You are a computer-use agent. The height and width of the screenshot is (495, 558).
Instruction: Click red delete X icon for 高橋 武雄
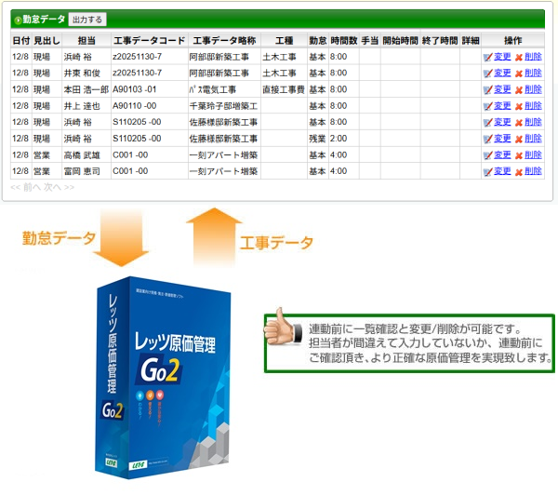[519, 155]
